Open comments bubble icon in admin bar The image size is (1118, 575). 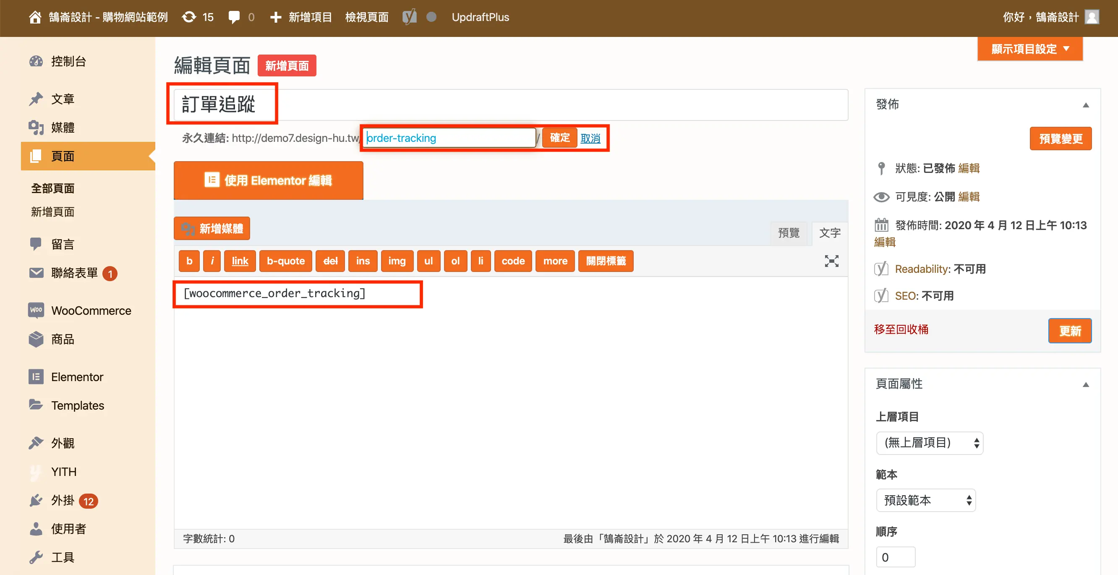[234, 17]
